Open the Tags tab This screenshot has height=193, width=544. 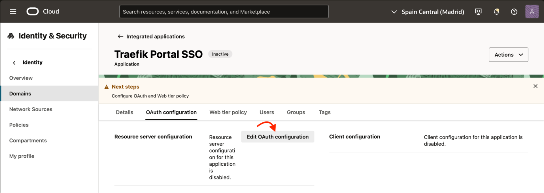324,112
